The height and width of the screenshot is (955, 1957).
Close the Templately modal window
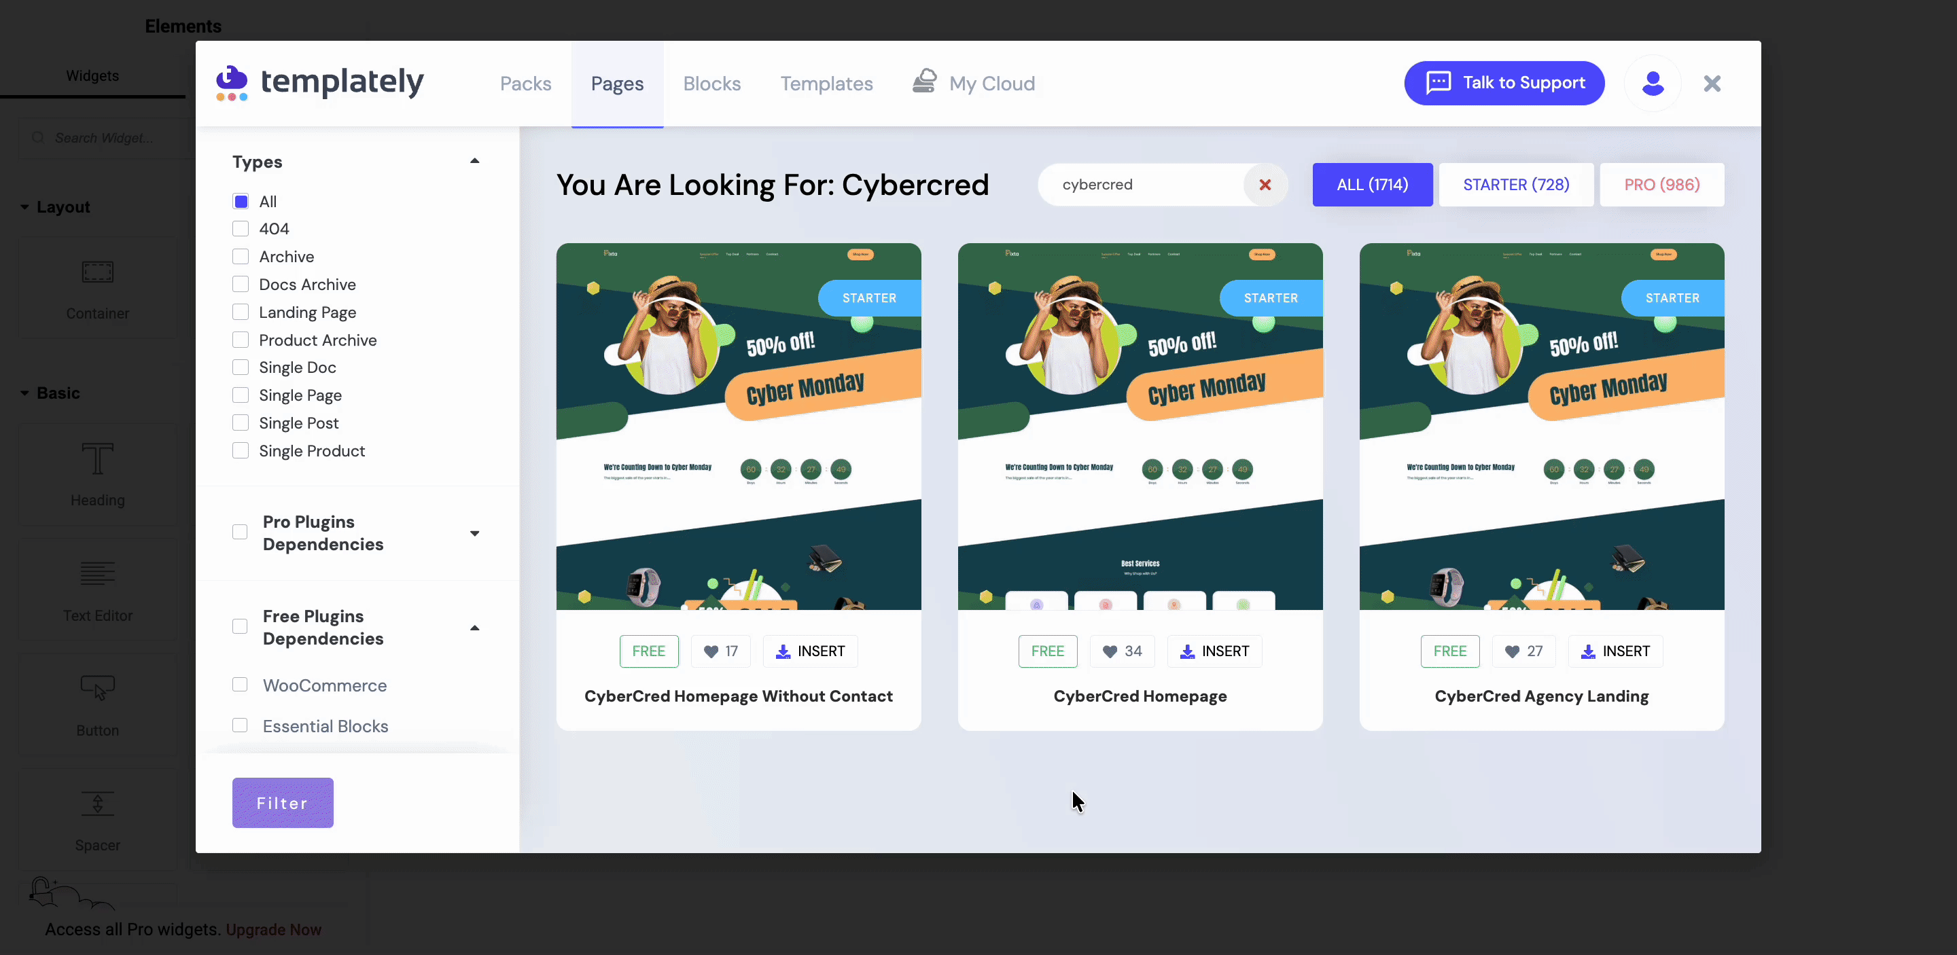1712,84
